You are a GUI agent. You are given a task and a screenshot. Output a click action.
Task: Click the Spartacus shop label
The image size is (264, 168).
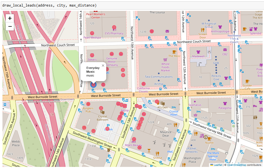(x=195, y=105)
